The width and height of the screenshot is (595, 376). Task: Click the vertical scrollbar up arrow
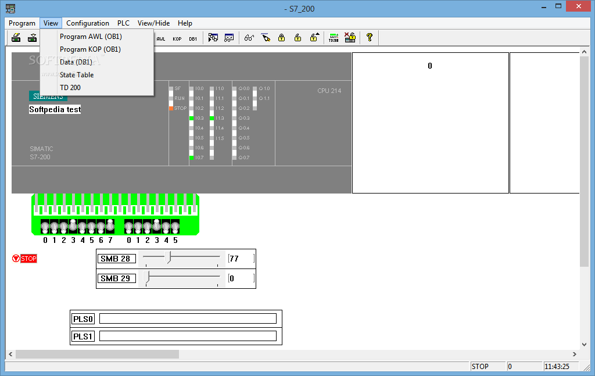584,52
